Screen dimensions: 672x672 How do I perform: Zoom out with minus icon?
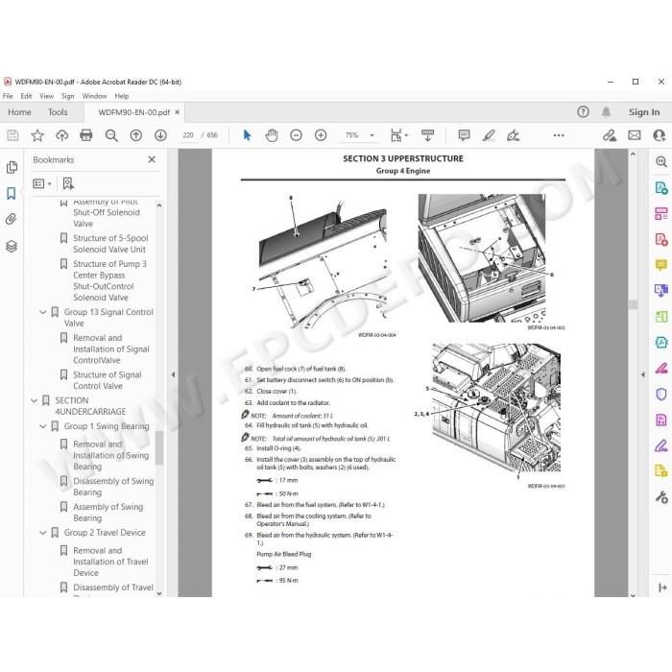pyautogui.click(x=296, y=135)
